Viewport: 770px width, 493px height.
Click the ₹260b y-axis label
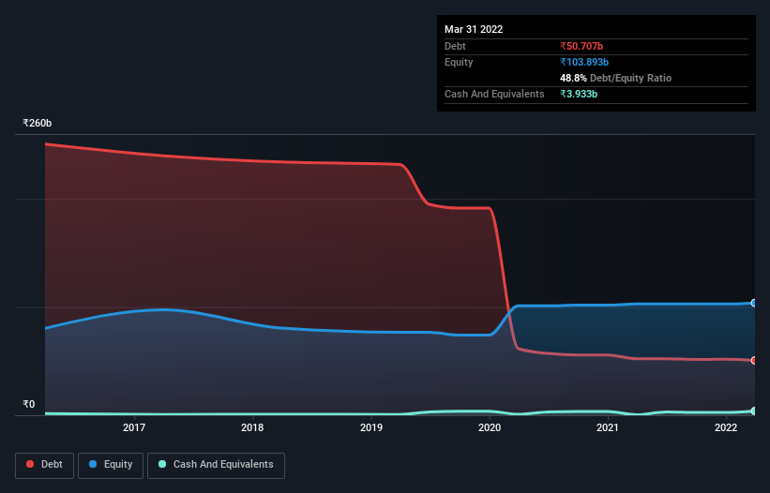[38, 123]
